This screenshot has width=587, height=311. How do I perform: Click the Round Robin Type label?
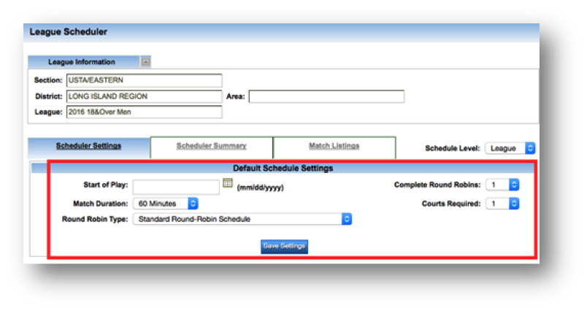point(95,219)
